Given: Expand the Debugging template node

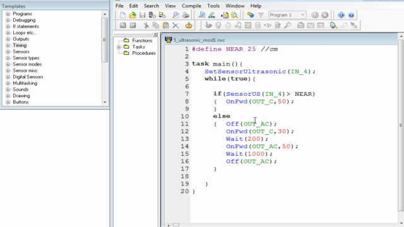Looking at the screenshot, I should [8, 20].
